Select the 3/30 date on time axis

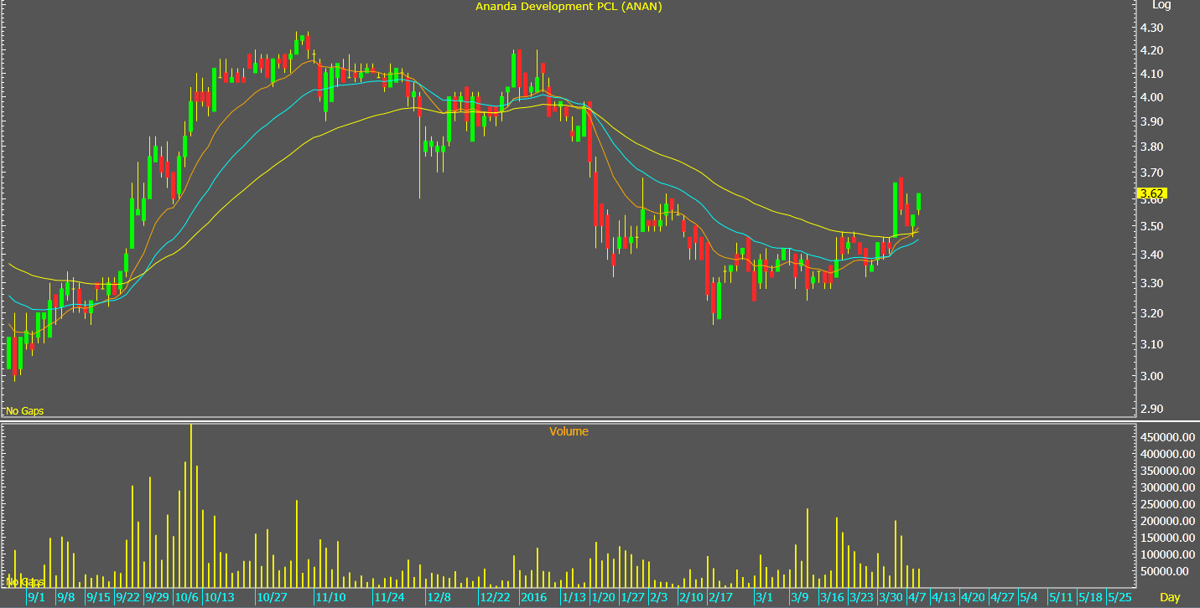891,598
